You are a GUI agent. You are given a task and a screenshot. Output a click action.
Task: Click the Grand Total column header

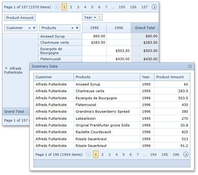pyautogui.click(x=145, y=28)
